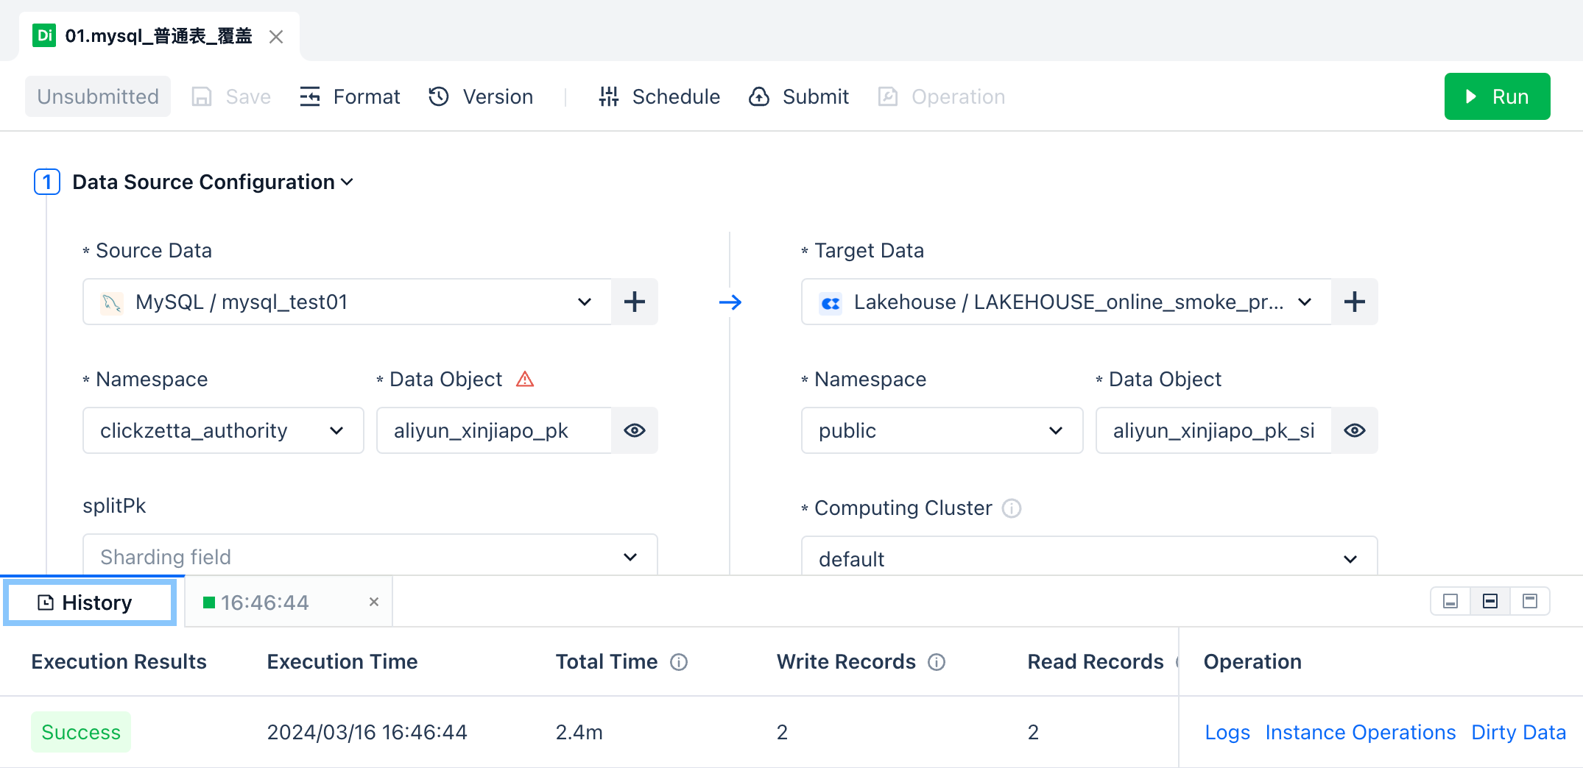
Task: Click plus icon to add source data
Action: [634, 302]
